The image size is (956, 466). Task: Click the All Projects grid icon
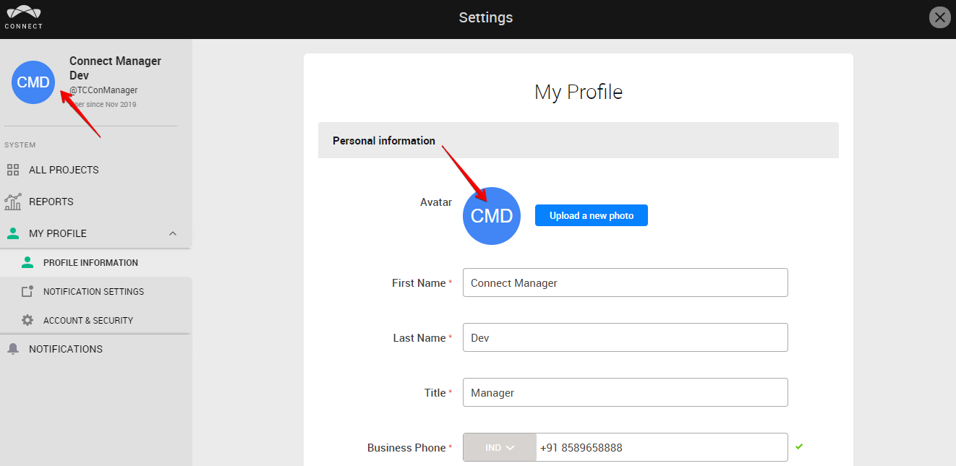[x=13, y=170]
